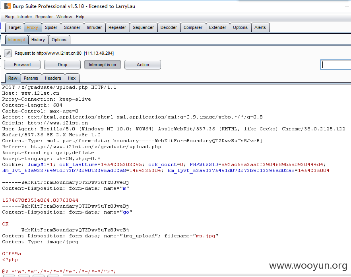
Task: Select the Proxy tab
Action: tap(33, 27)
